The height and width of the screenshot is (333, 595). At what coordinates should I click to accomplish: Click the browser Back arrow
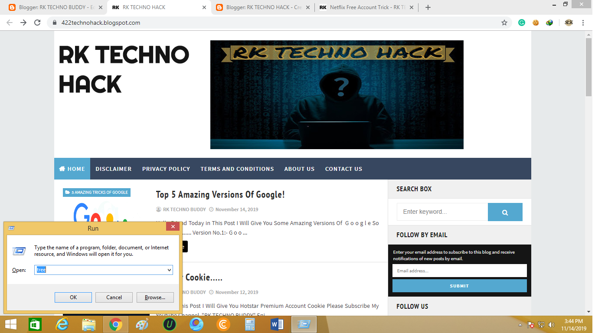coord(10,23)
